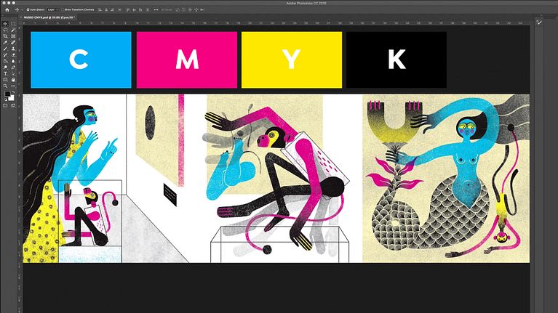Click the foreground color swatch
The height and width of the screenshot is (313, 558).
[x=7, y=94]
